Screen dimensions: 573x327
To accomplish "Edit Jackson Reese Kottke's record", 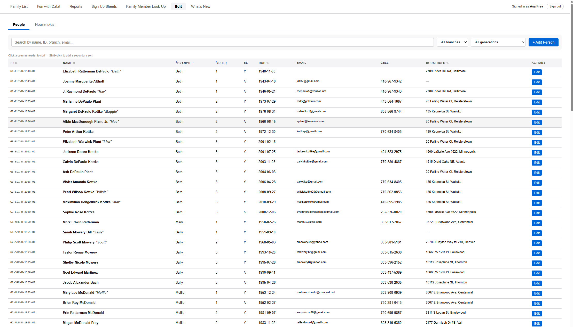I will pos(537,153).
